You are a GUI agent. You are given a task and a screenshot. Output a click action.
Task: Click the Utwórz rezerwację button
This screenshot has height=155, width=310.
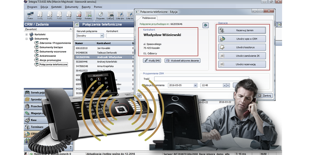[242, 64]
